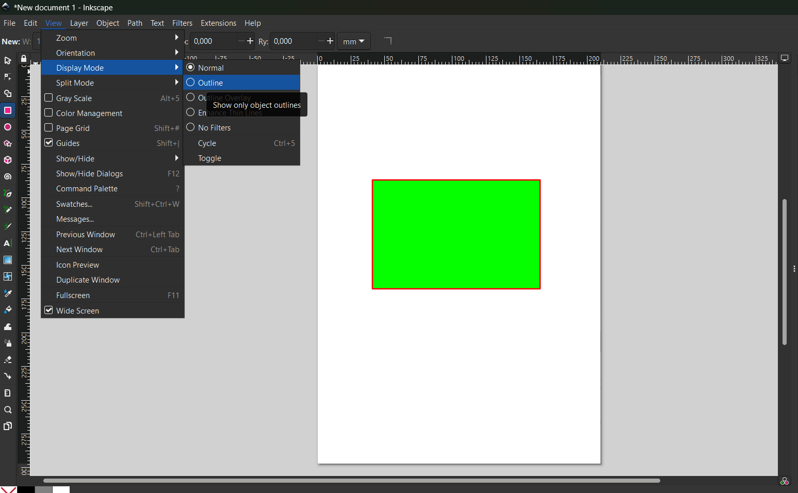Select the Mesh gradient tool
The width and height of the screenshot is (798, 493).
click(x=8, y=276)
